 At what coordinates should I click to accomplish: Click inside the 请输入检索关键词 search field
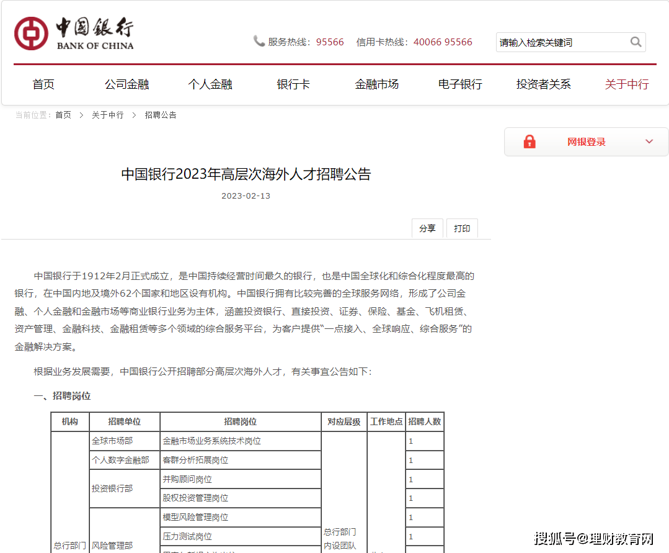pos(558,42)
